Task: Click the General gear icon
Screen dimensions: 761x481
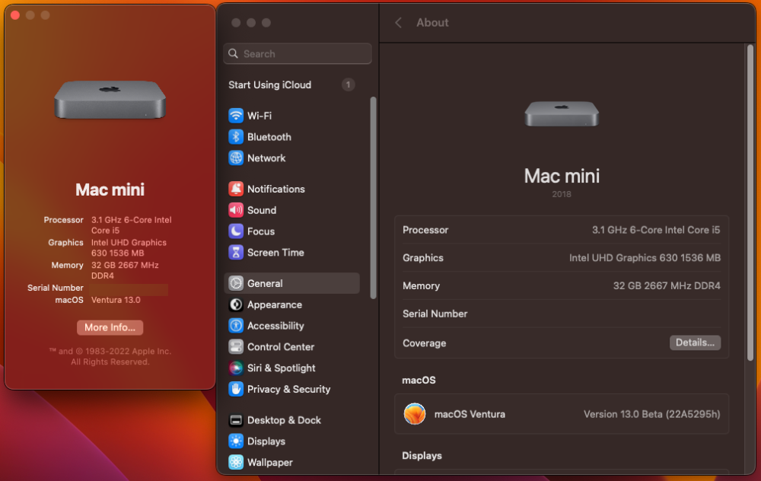Action: [236, 283]
